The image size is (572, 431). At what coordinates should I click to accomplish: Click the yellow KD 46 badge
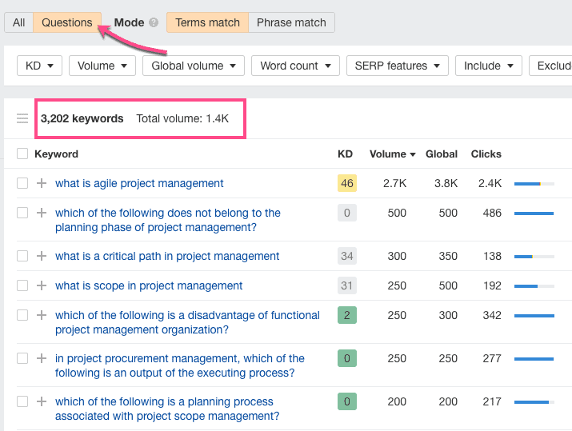point(347,183)
